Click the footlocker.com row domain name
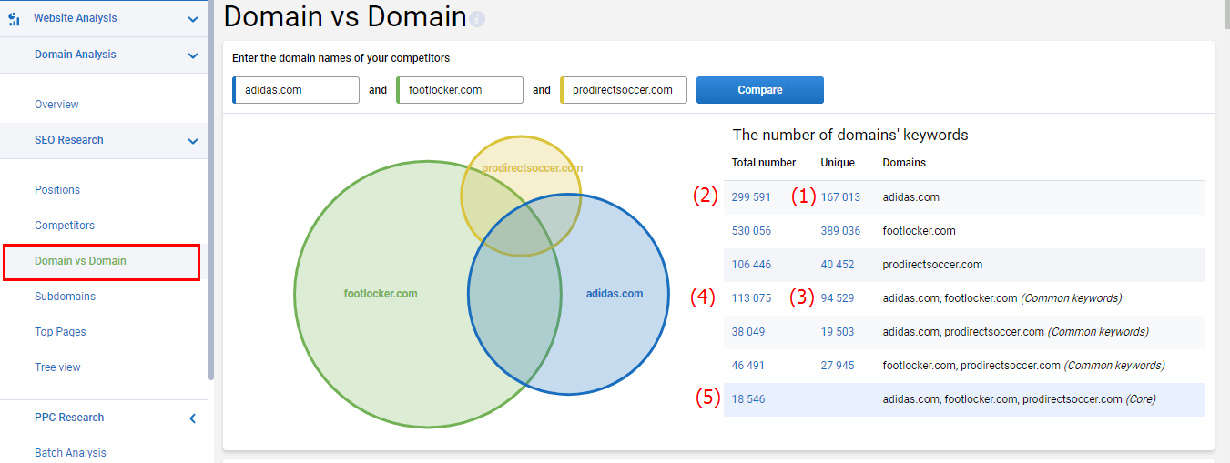 coord(920,231)
